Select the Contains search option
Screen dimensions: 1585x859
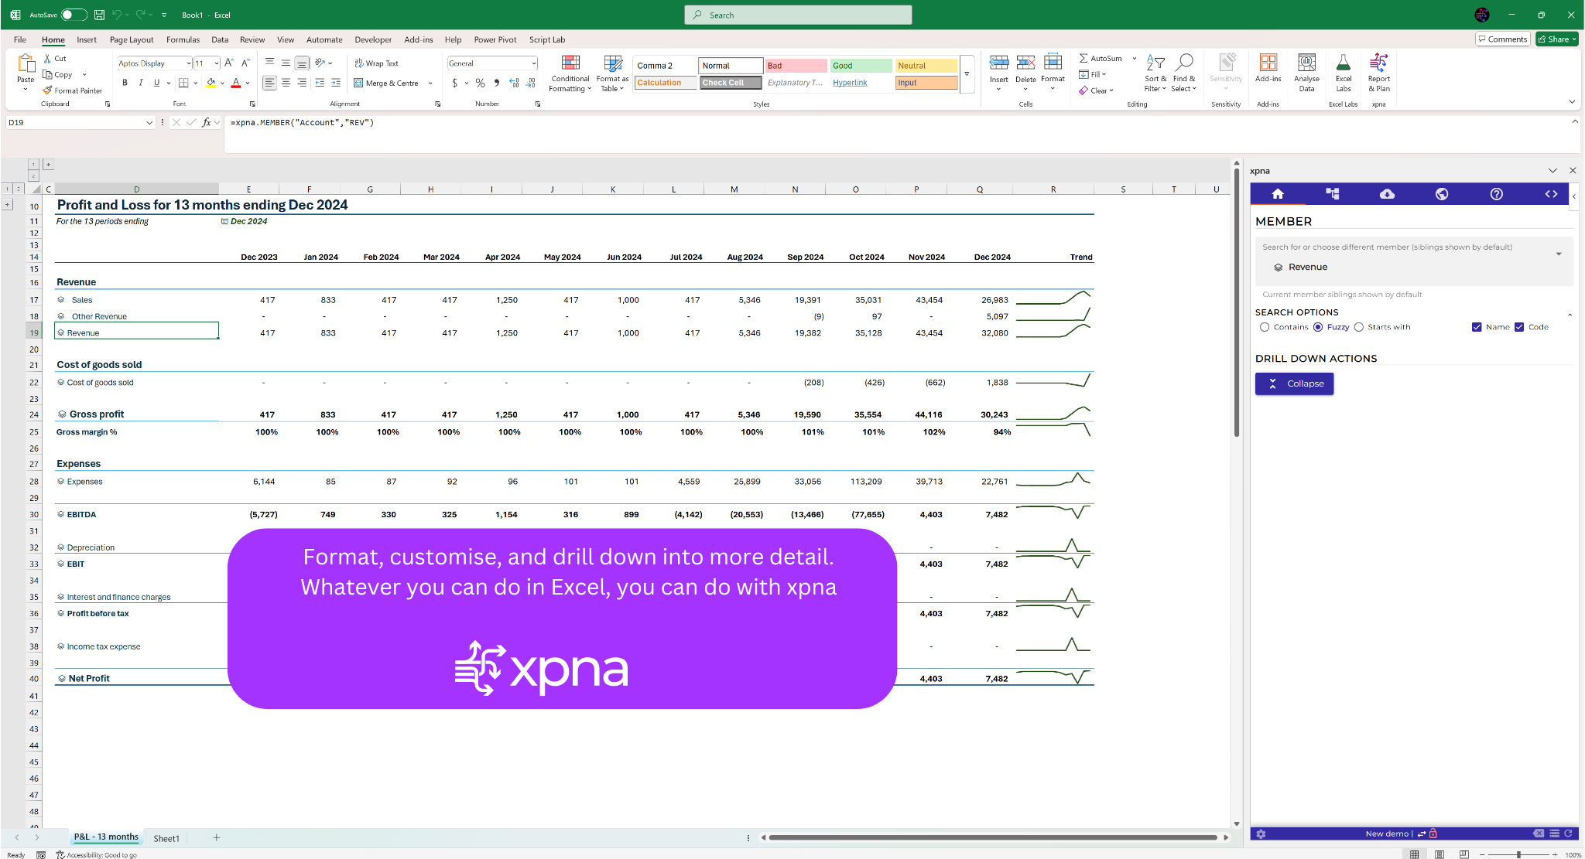pos(1265,327)
